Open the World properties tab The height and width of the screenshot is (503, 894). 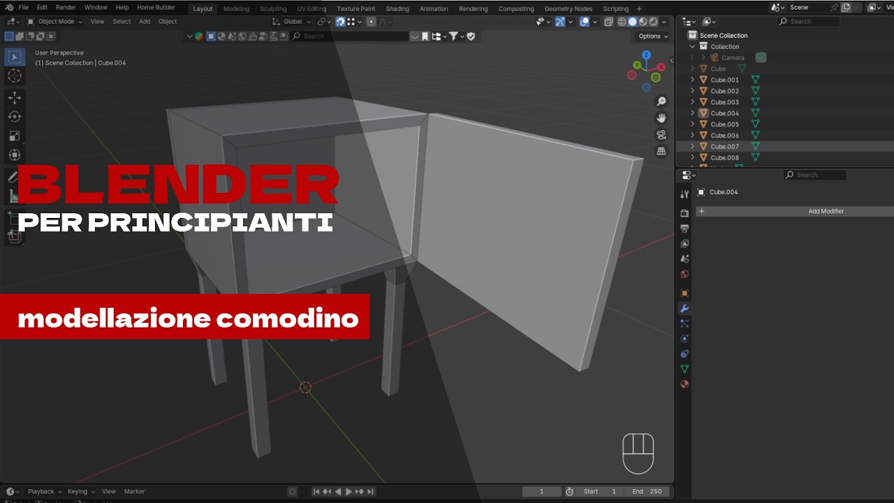tap(684, 275)
